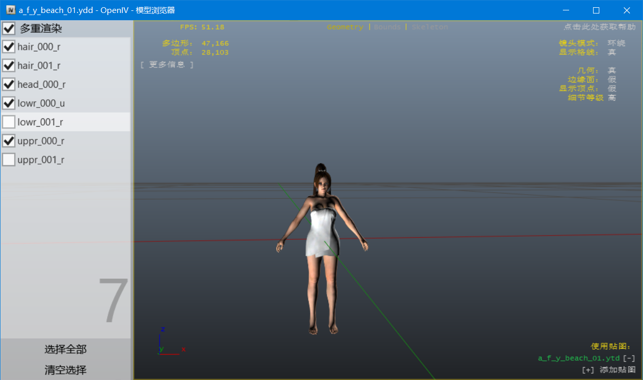Toggle 边缘面 value
Image resolution: width=643 pixels, height=380 pixels.
tap(612, 79)
